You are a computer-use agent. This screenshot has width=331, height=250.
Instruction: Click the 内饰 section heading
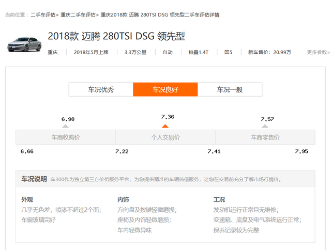[123, 199]
